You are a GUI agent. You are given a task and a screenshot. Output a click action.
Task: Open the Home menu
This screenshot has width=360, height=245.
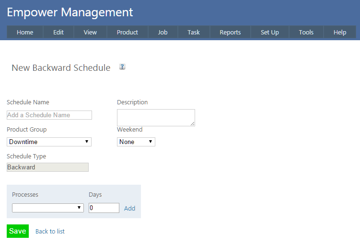tap(25, 33)
